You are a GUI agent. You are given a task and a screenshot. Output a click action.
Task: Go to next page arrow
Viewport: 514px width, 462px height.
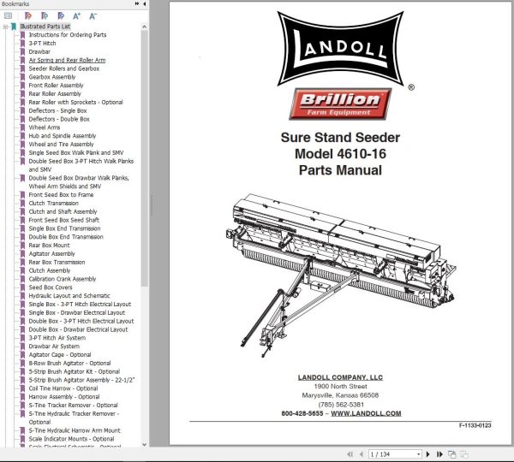427,454
